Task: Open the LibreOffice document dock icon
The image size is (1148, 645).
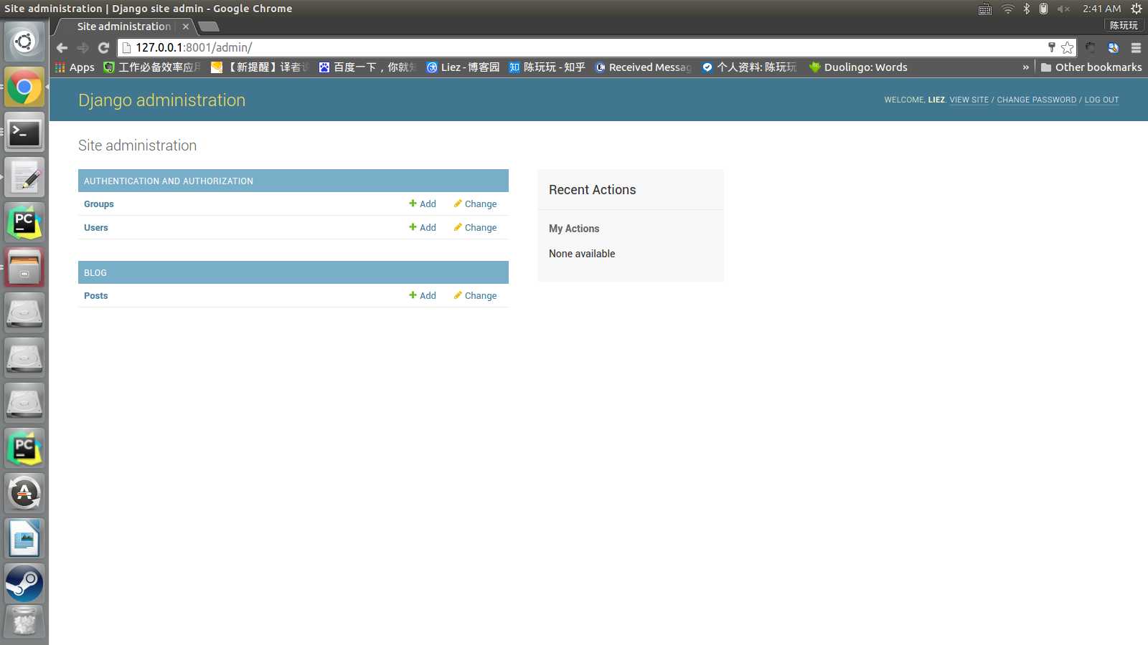Action: [x=24, y=538]
